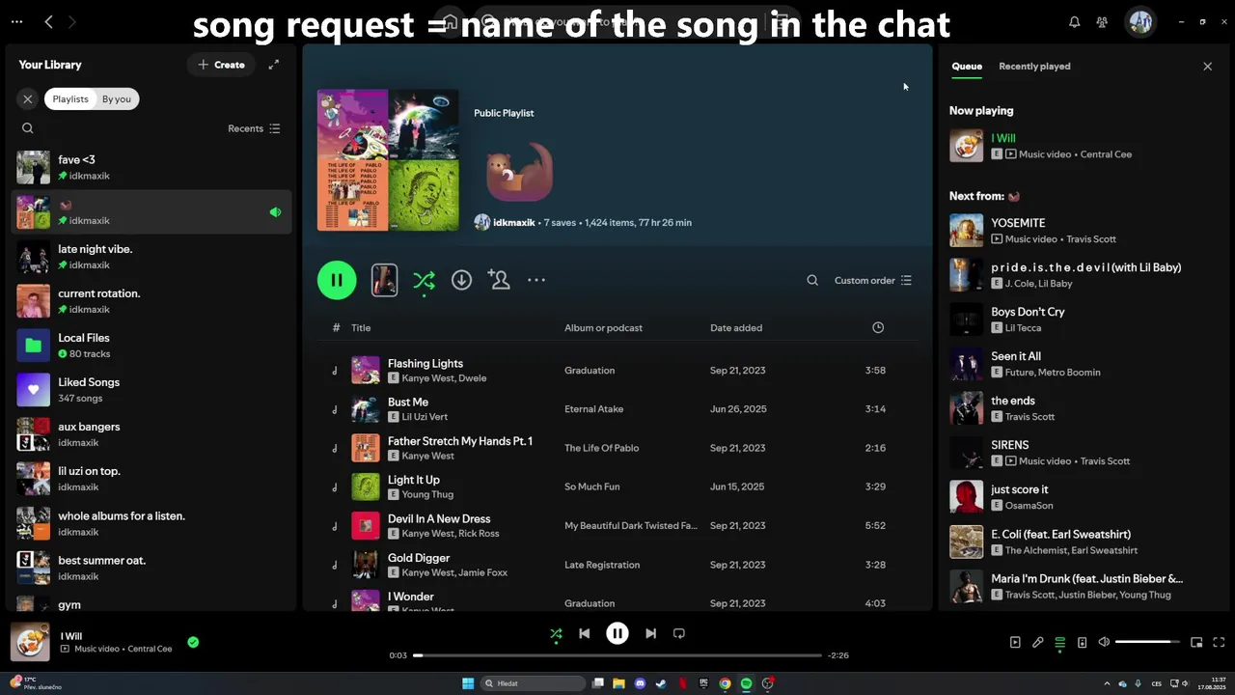The height and width of the screenshot is (695, 1235).
Task: Enter full screen with the corner-brackets icon
Action: [1219, 642]
